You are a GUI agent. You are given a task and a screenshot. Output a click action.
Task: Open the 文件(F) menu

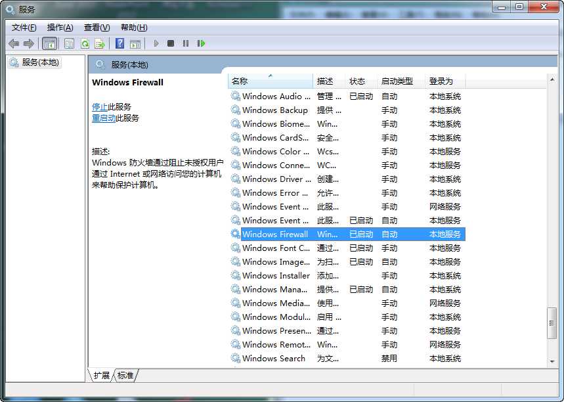[24, 28]
